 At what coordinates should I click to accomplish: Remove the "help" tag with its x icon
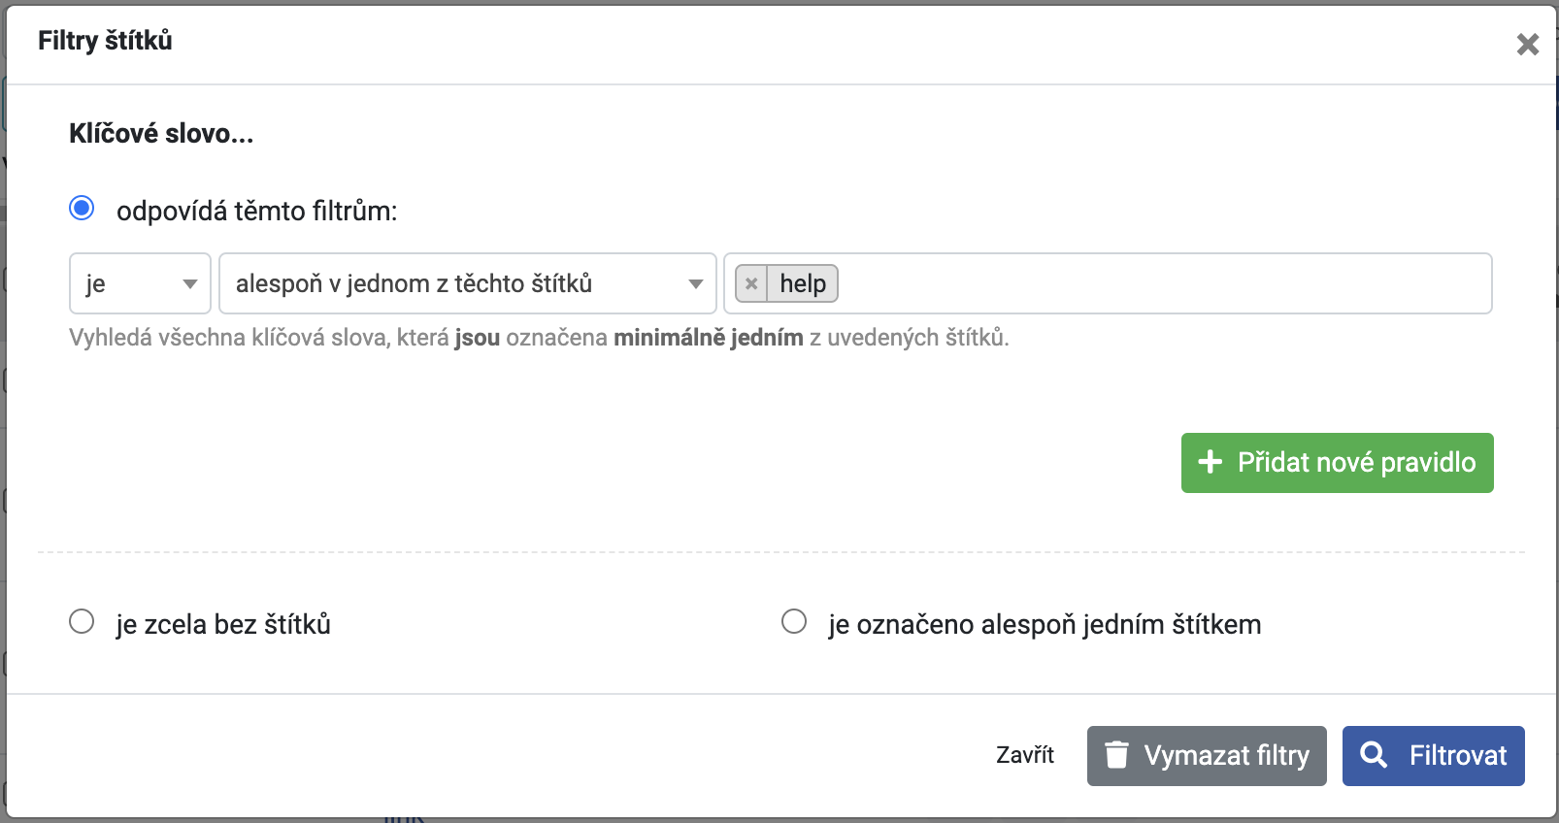(751, 284)
